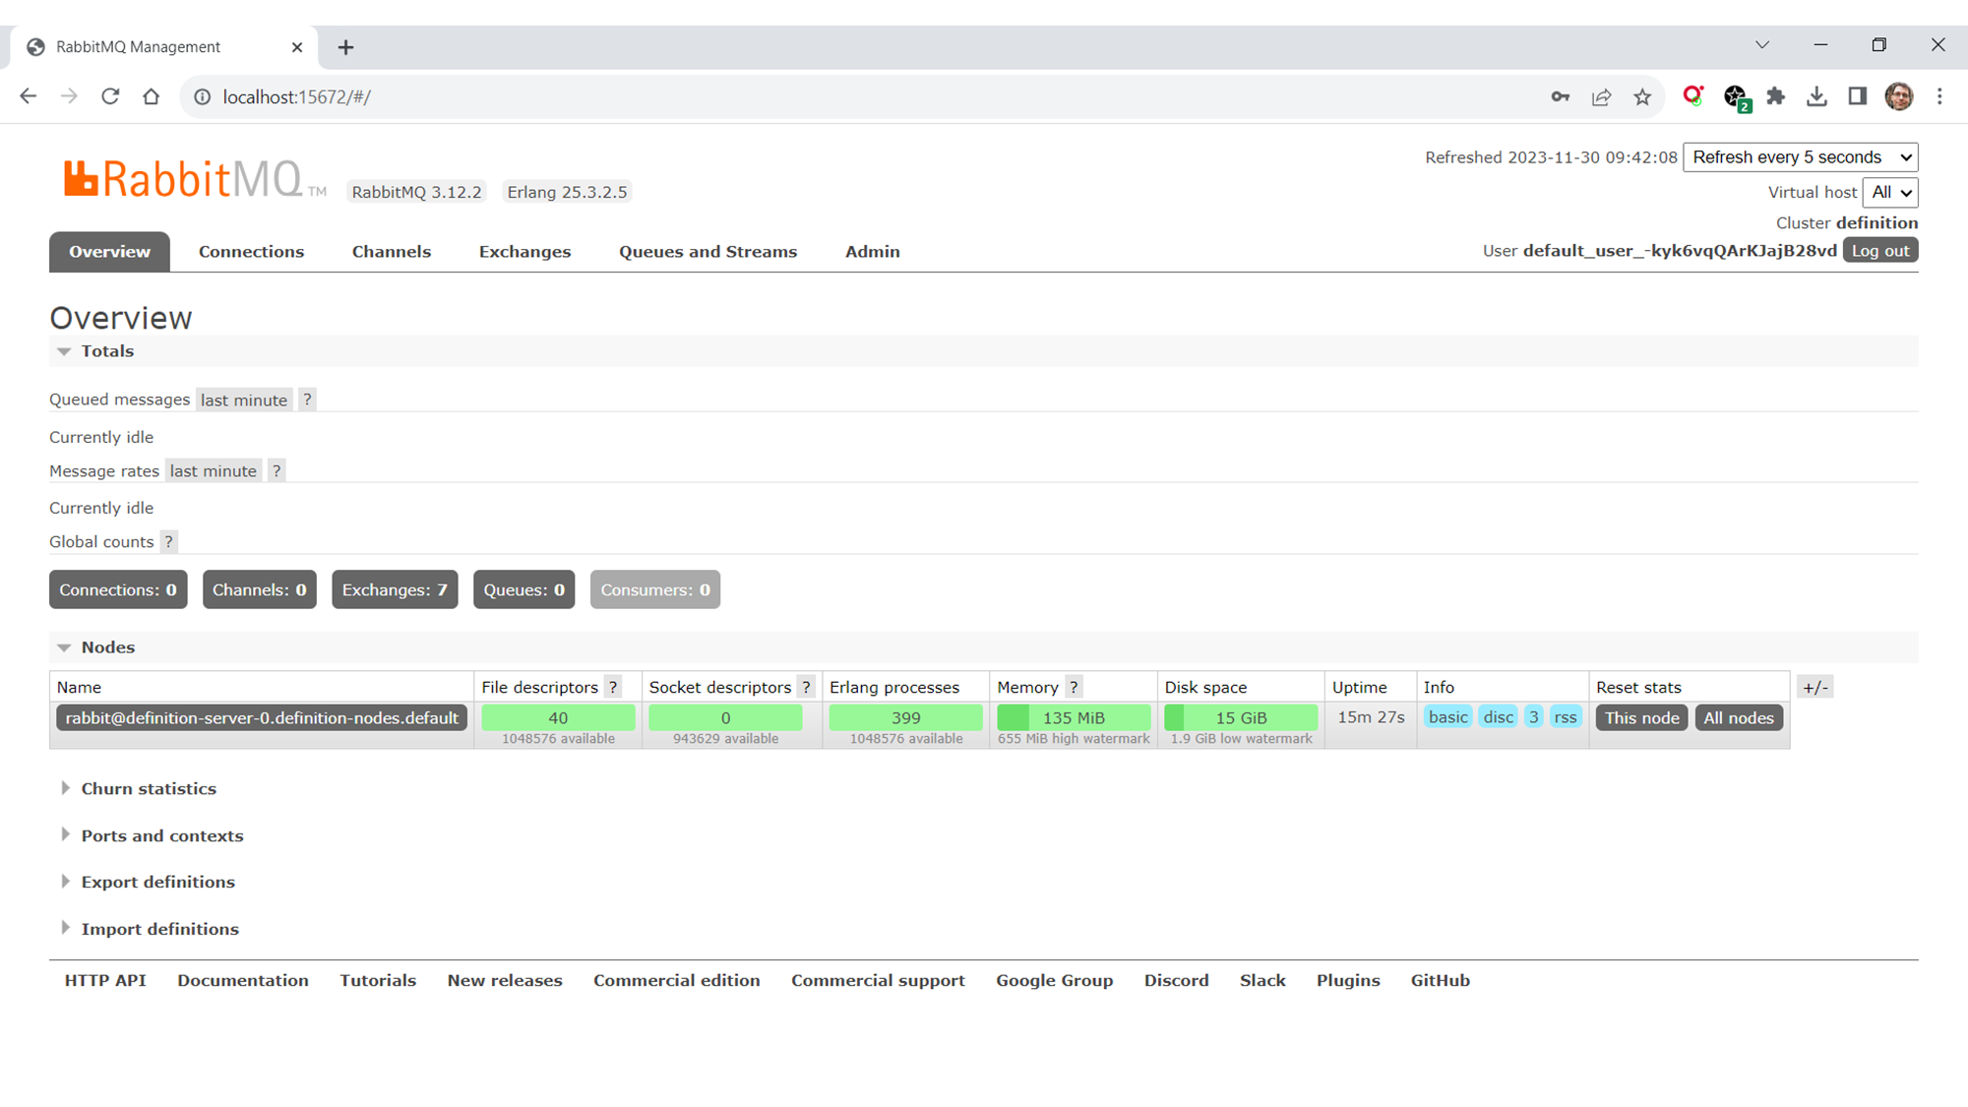Open the browser extensions puzzle icon
This screenshot has width=1968, height=1107.
[x=1776, y=96]
